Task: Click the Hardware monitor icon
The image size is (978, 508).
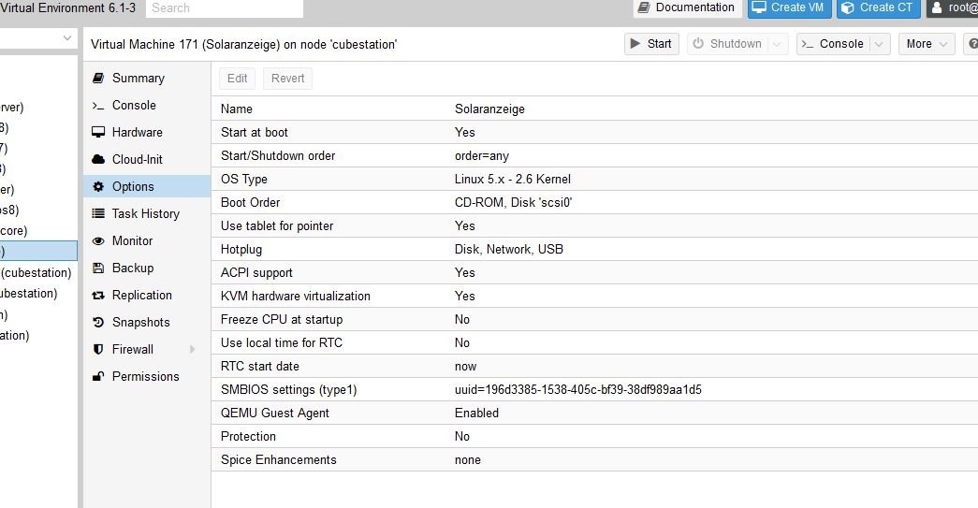Action: tap(98, 133)
